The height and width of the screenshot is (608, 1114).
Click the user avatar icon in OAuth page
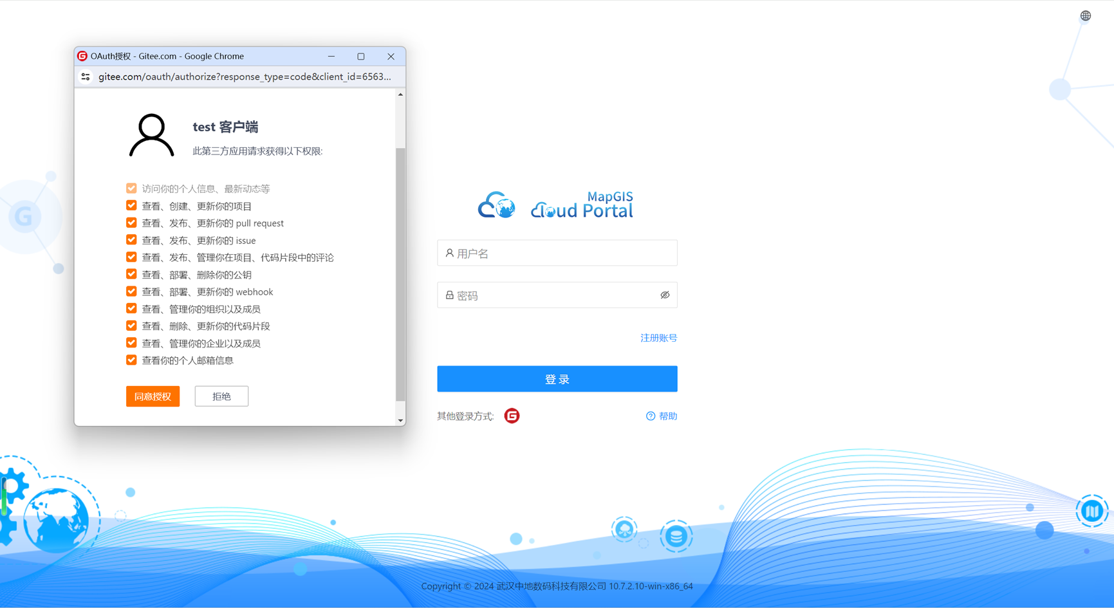[x=151, y=135]
